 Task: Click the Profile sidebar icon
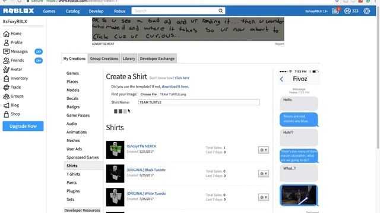[x=7, y=43]
